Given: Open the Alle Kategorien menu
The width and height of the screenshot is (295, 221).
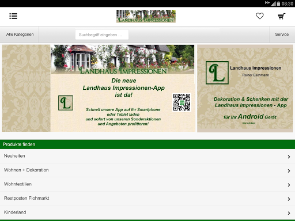Looking at the screenshot, I should tap(19, 35).
